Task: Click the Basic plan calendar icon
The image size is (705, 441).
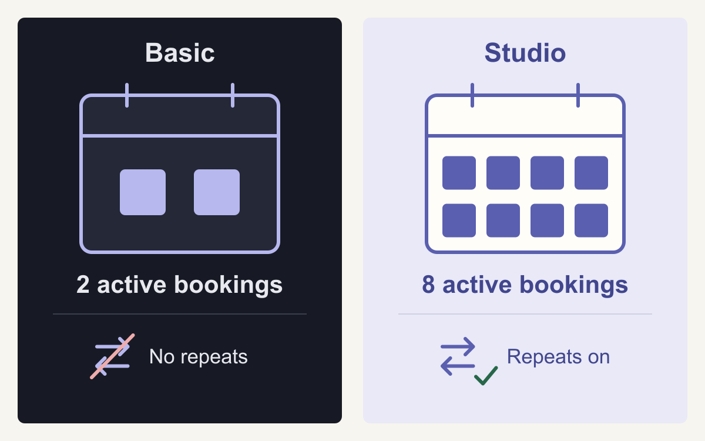Action: [x=180, y=168]
